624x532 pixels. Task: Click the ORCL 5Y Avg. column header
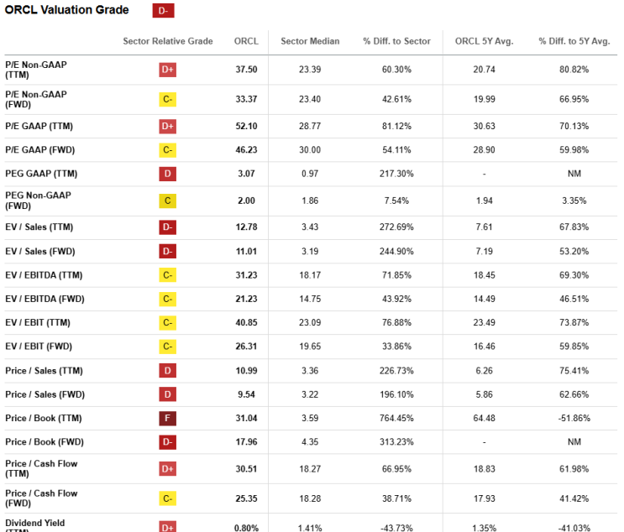click(x=485, y=41)
